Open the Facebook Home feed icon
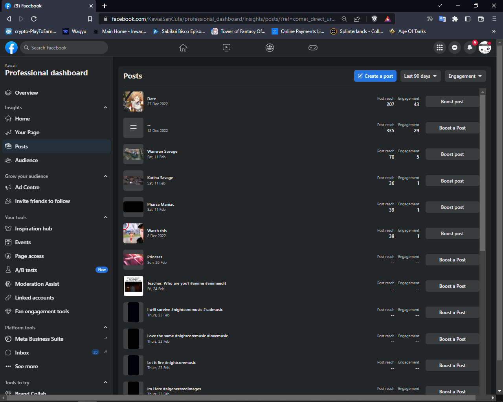This screenshot has width=503, height=402. pos(183,48)
